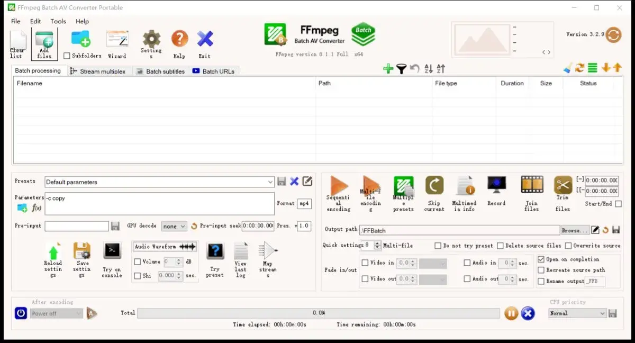Enable Rename output checkbox
The image size is (635, 343).
tap(541, 281)
